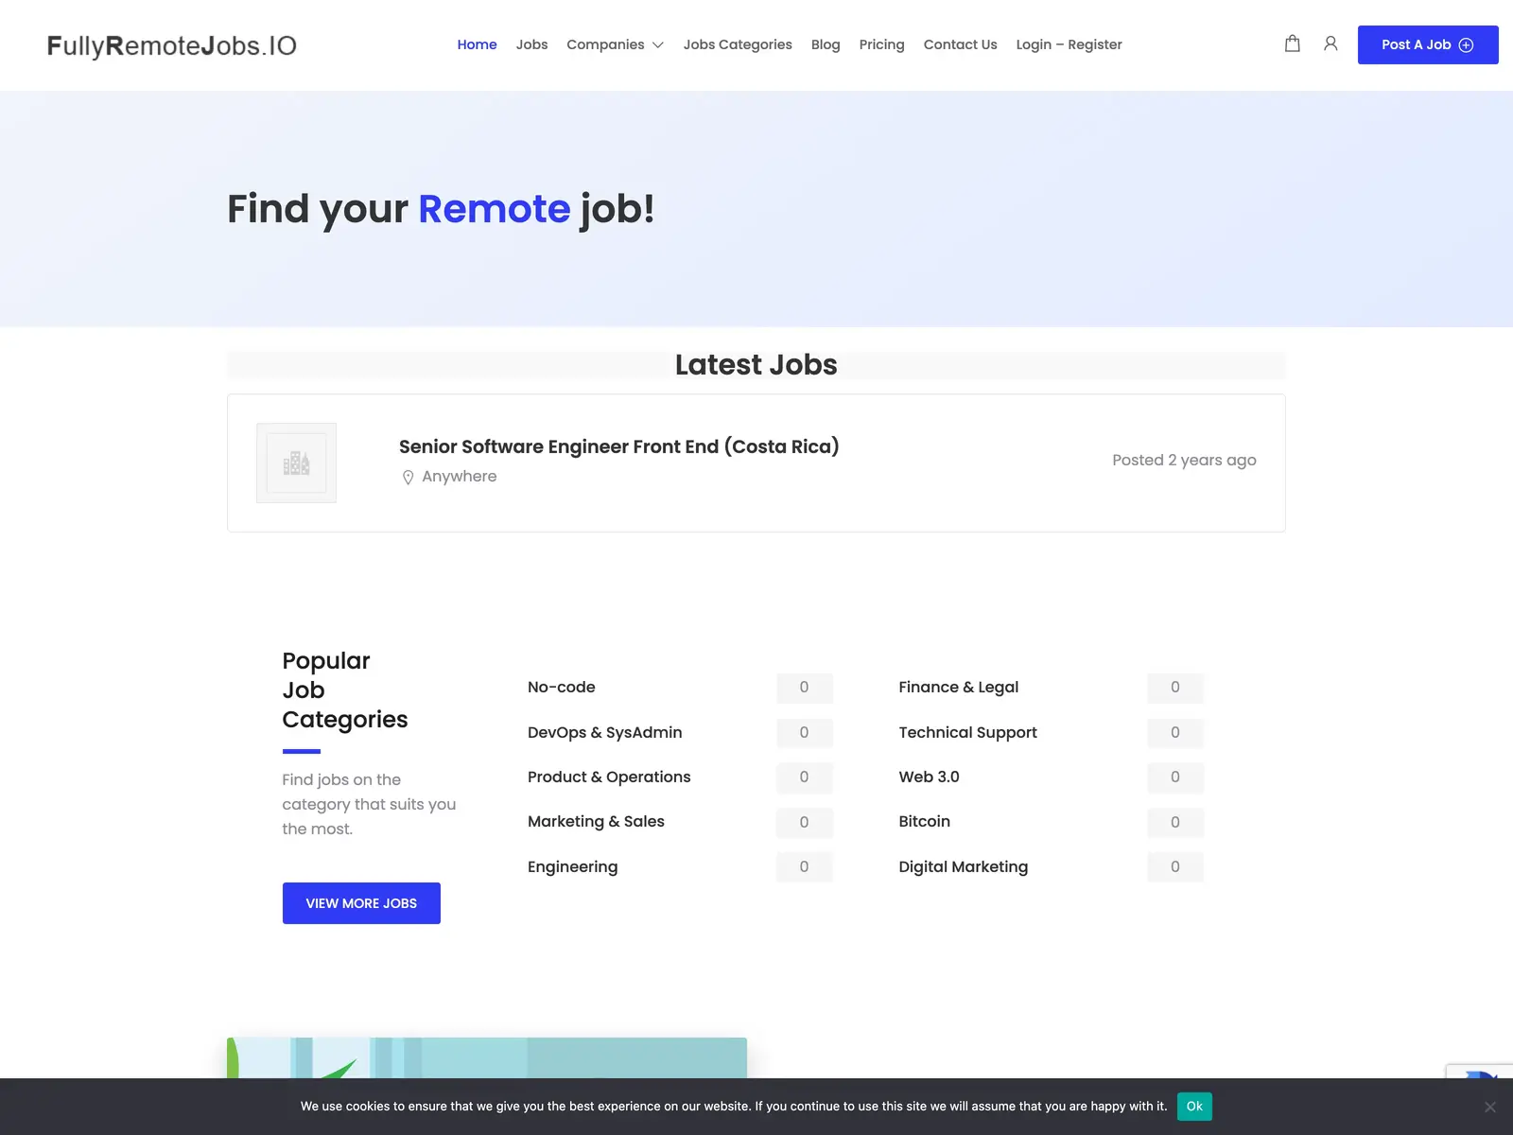This screenshot has width=1513, height=1135.
Task: Open the Finance & Legal category
Action: pyautogui.click(x=959, y=688)
